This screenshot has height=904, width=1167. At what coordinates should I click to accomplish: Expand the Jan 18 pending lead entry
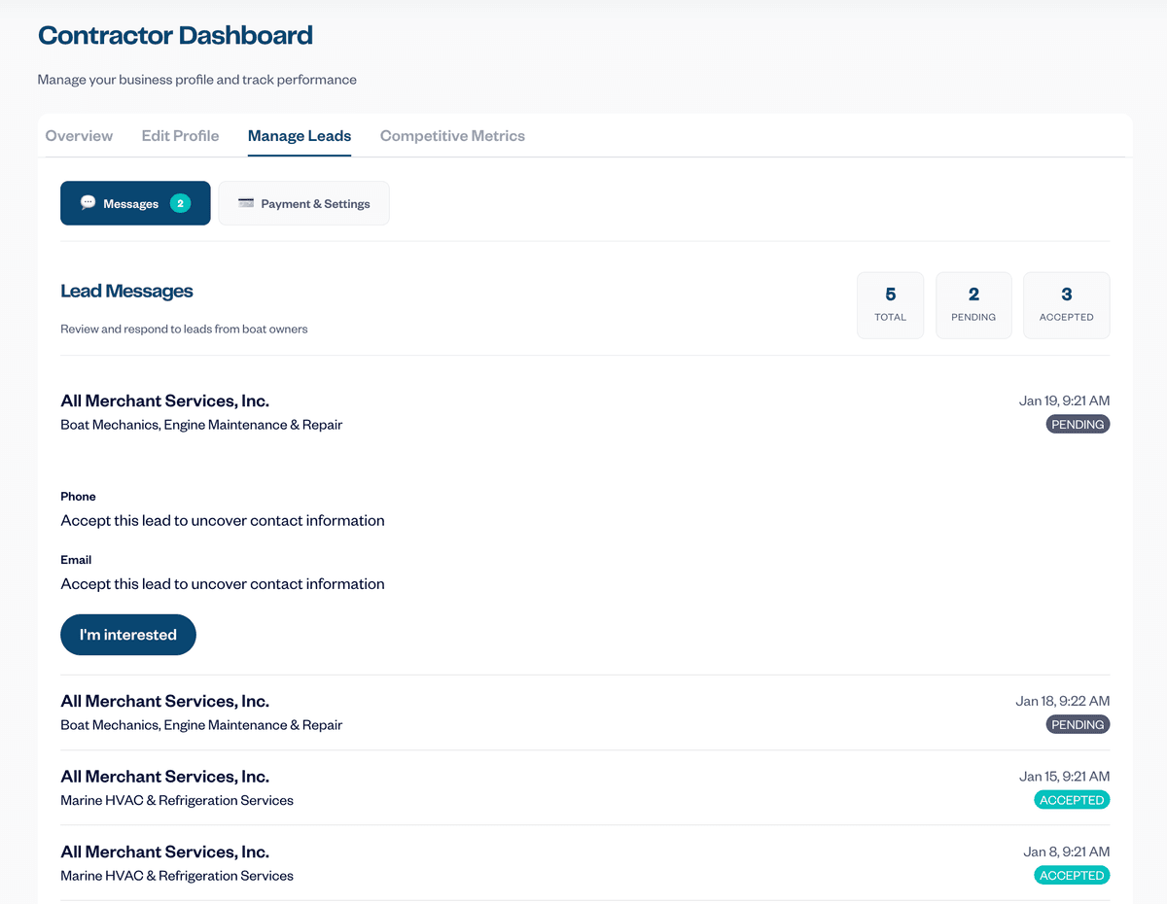(583, 712)
